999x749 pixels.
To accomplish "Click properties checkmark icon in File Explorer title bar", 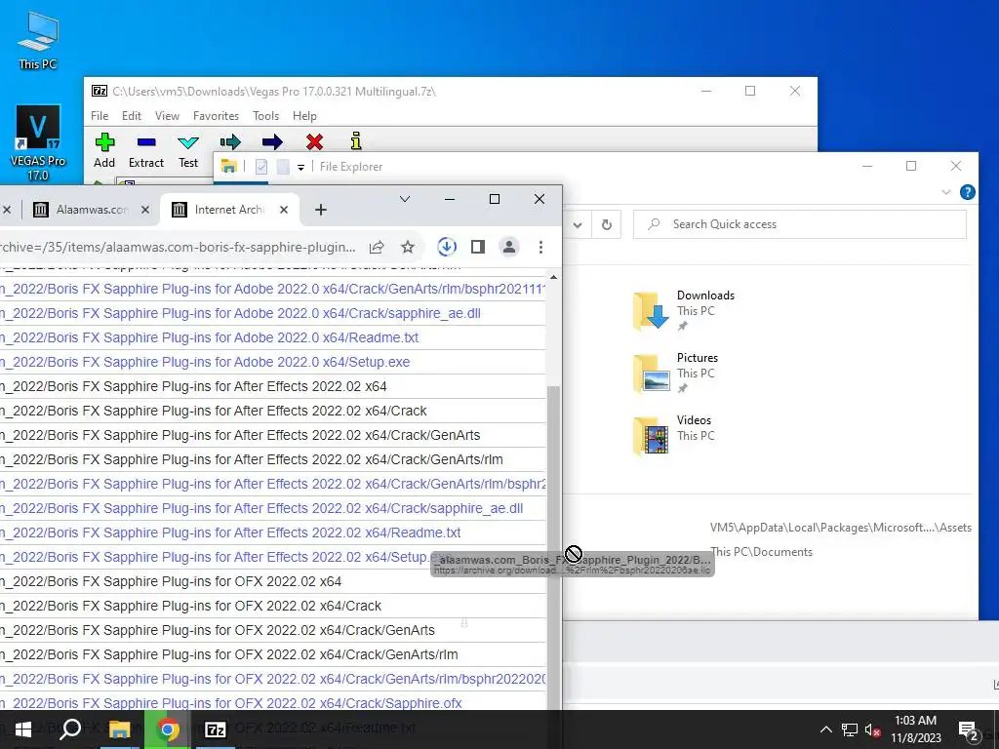I will click(261, 167).
